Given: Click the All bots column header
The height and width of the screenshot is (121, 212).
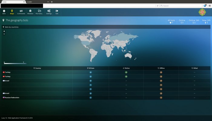Looking at the screenshot, I should point(91,68).
